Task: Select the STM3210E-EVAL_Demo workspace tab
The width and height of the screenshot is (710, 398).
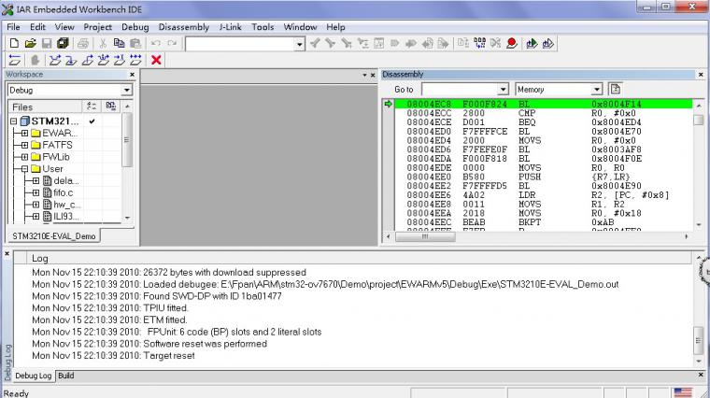Action: [x=54, y=235]
